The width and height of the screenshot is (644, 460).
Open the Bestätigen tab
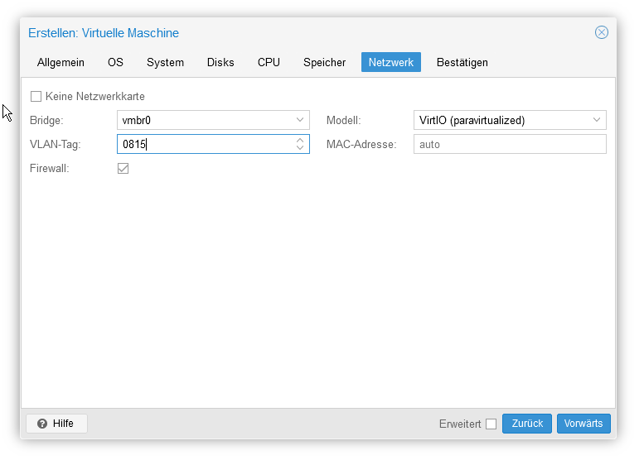point(462,62)
